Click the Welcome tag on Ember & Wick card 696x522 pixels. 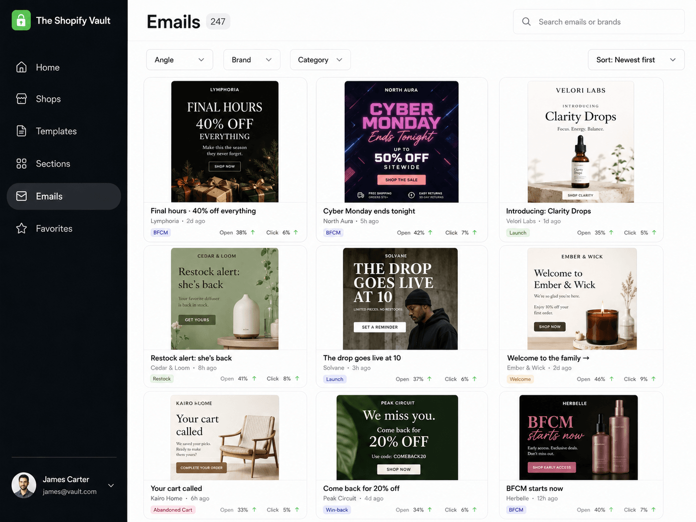(520, 379)
